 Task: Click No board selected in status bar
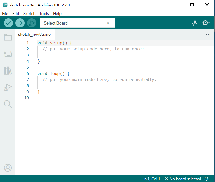pyautogui.click(x=183, y=179)
